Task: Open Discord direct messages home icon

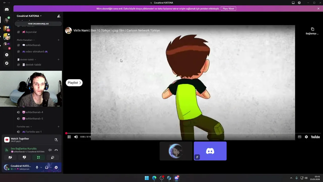Action: pyautogui.click(x=7, y=9)
